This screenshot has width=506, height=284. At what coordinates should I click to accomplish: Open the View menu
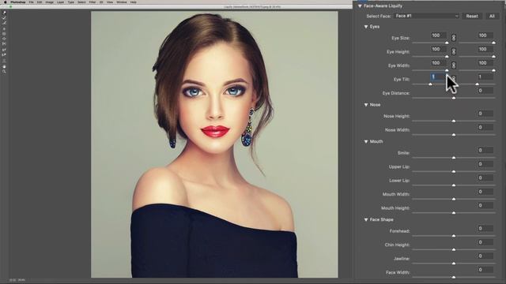(x=110, y=2)
